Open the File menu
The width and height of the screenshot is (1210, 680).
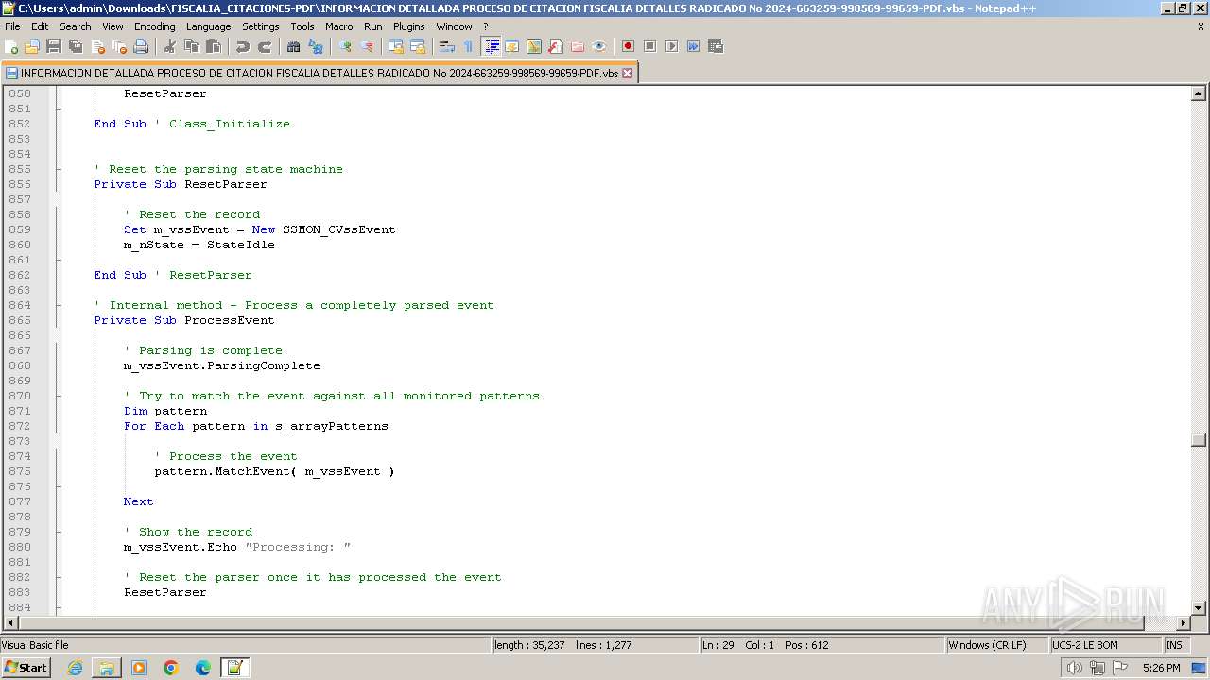coord(12,26)
